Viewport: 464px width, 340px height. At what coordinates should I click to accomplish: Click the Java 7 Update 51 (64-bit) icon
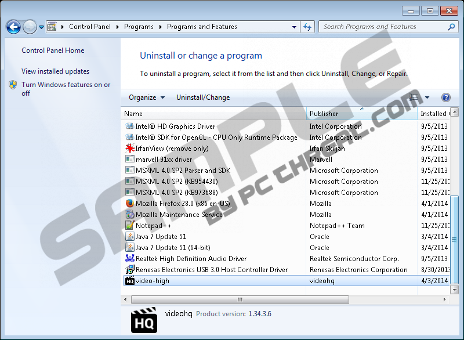[x=130, y=248]
